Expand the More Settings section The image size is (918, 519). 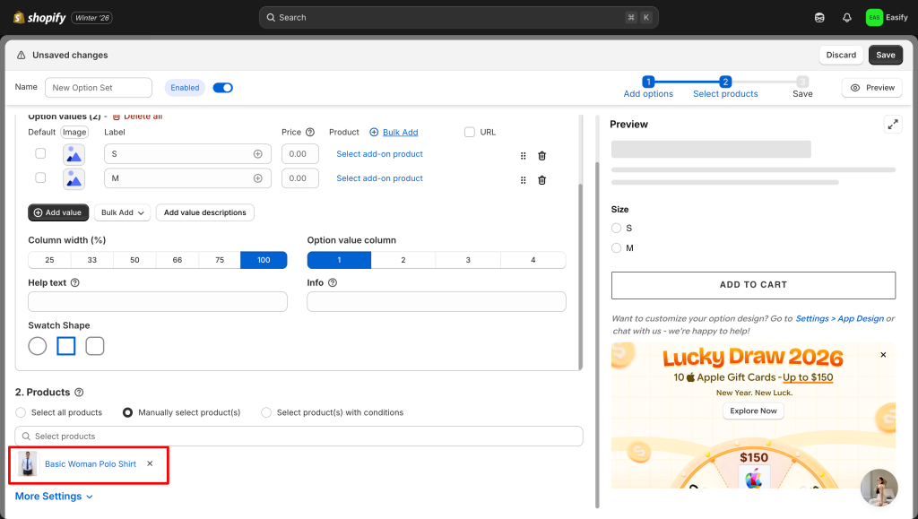tap(54, 496)
